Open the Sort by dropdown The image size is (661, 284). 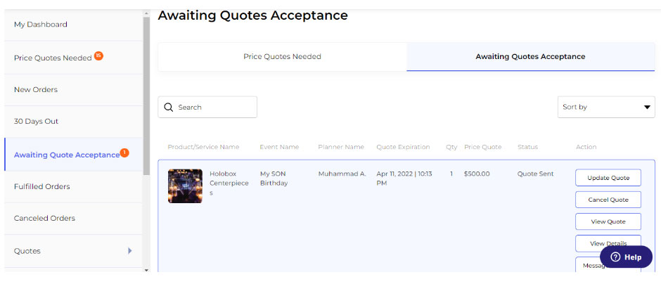tap(605, 107)
